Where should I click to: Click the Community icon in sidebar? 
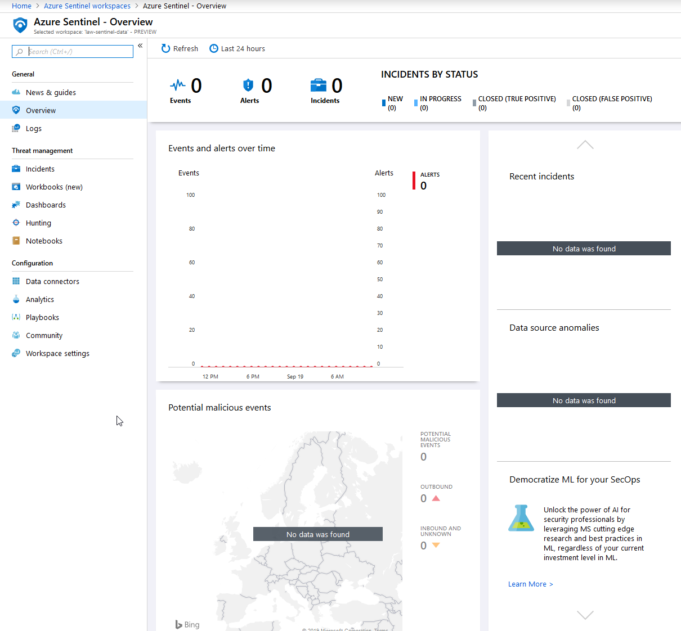tap(16, 335)
